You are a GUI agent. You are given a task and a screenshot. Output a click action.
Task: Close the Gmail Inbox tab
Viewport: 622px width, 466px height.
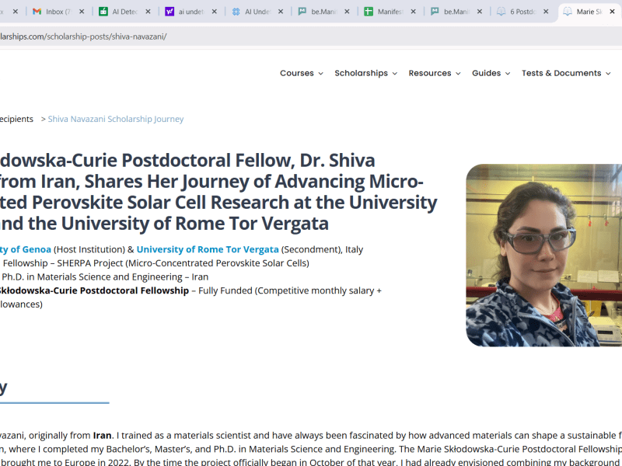[x=82, y=12]
